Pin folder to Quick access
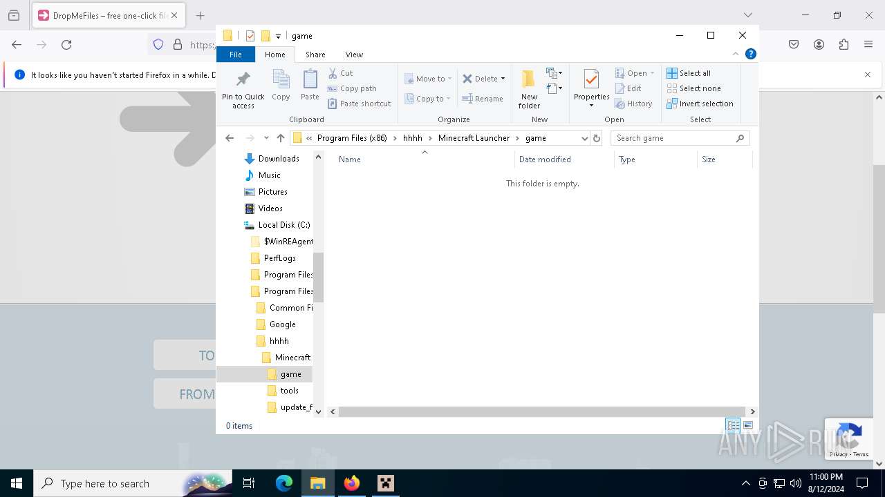 [x=243, y=90]
